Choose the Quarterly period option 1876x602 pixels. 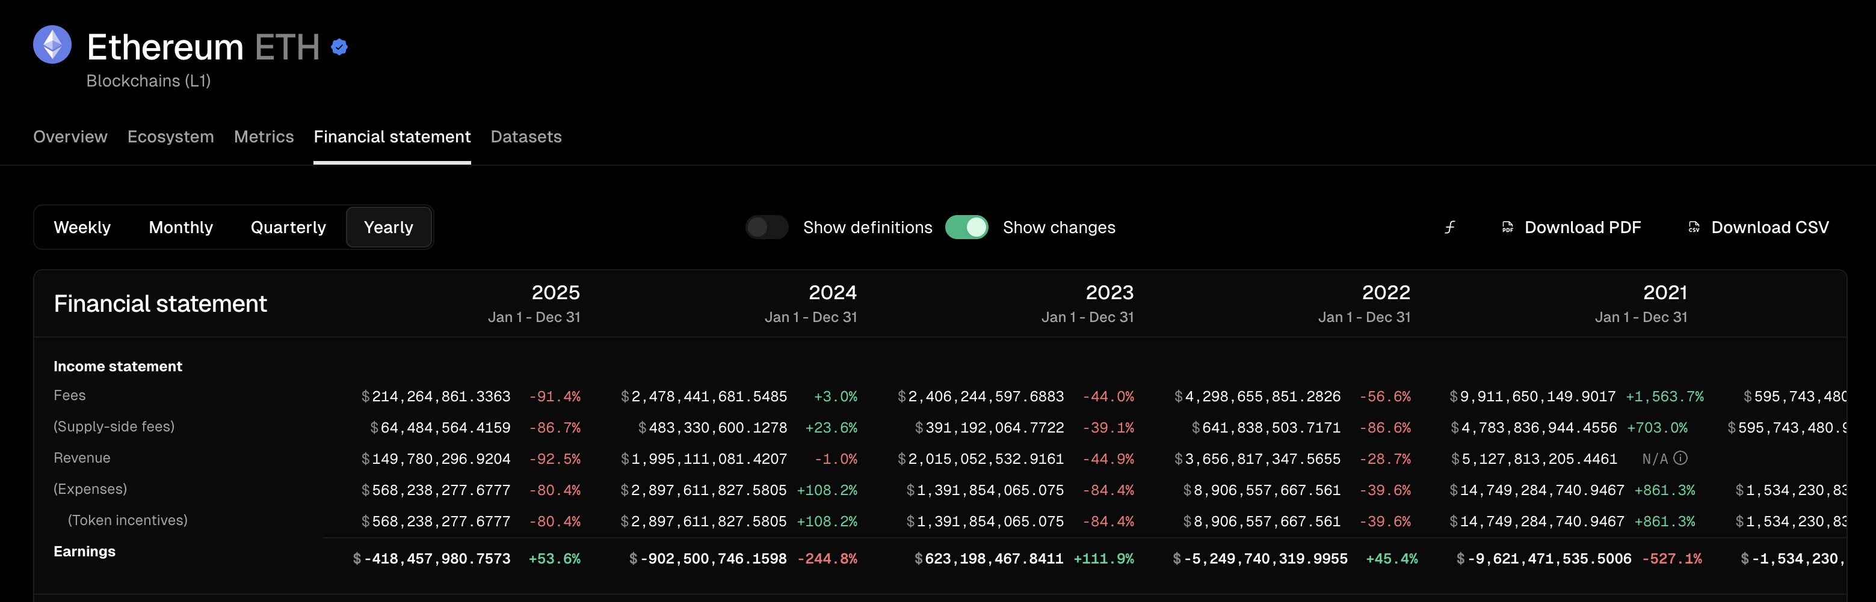[x=288, y=228]
